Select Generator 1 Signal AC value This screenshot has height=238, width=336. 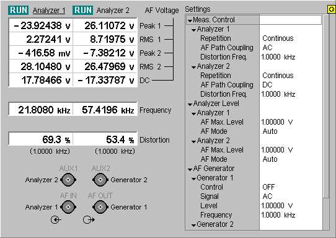coord(267,196)
